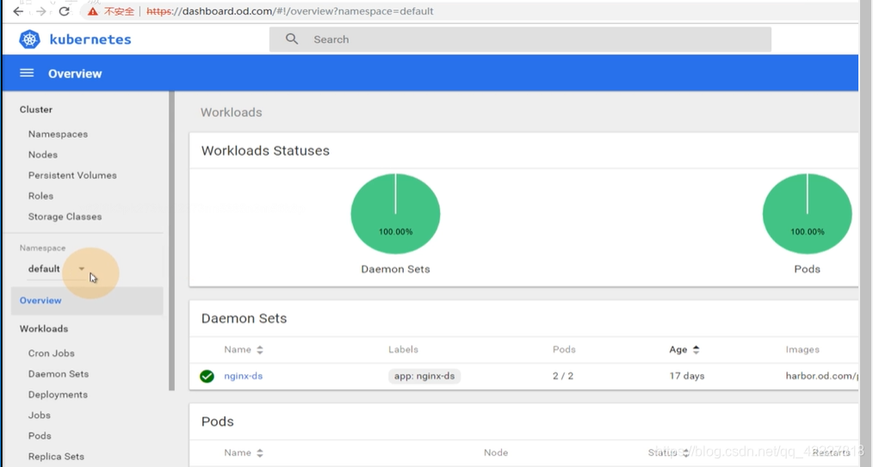Open Daemon Sets in sidebar
Image resolution: width=873 pixels, height=467 pixels.
point(59,373)
